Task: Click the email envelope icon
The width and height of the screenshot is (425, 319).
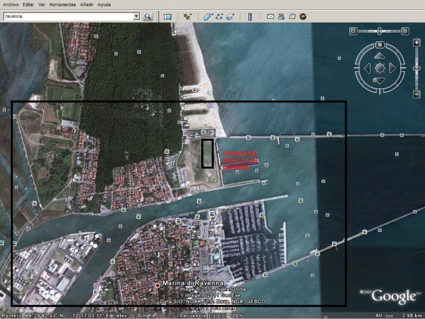Action: coord(271,16)
